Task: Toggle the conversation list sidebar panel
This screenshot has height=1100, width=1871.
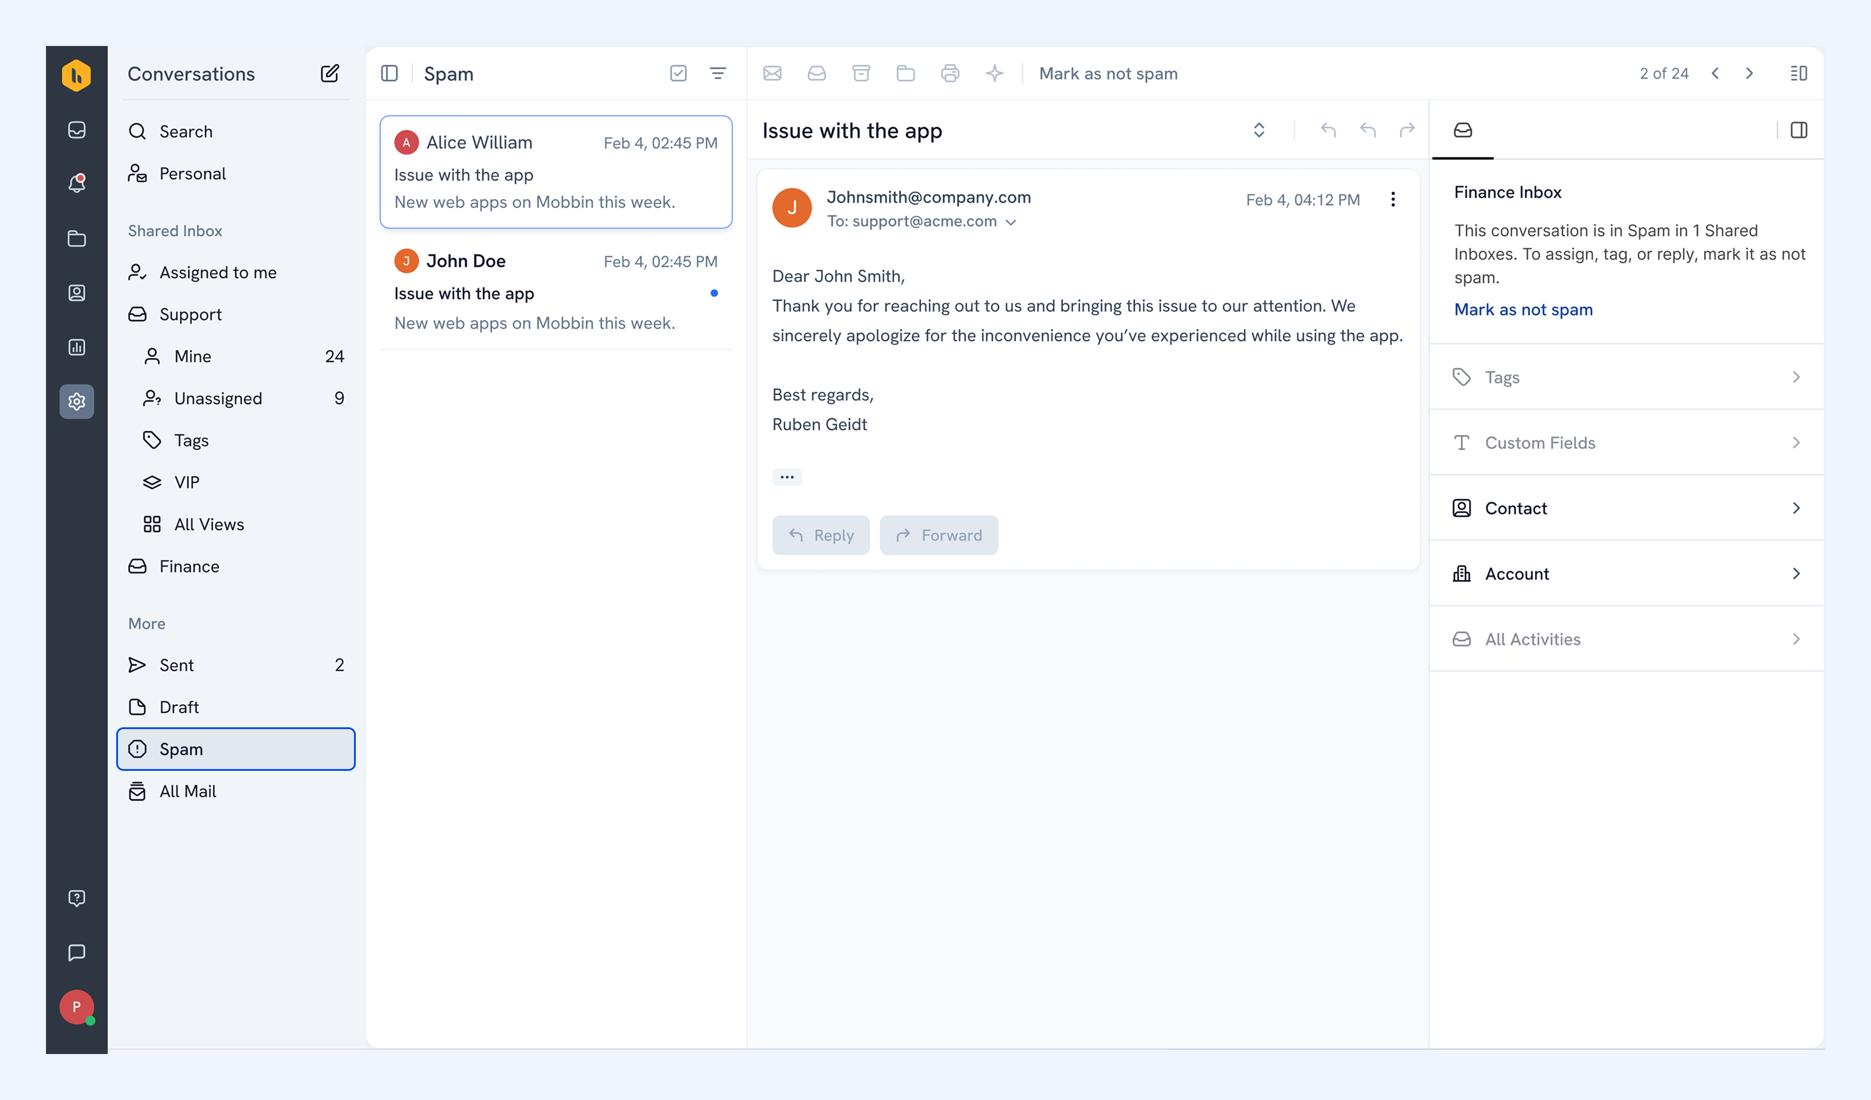Action: (390, 73)
